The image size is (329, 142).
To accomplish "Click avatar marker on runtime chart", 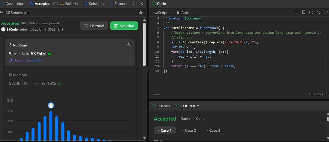I will click(x=51, y=105).
